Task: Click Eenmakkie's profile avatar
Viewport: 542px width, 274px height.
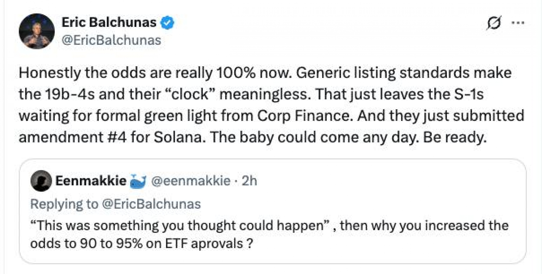Action: (41, 181)
